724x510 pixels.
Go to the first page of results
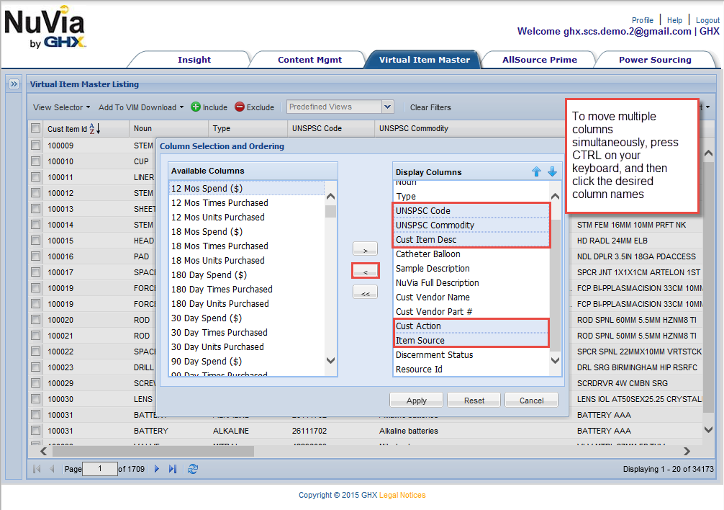click(x=37, y=469)
